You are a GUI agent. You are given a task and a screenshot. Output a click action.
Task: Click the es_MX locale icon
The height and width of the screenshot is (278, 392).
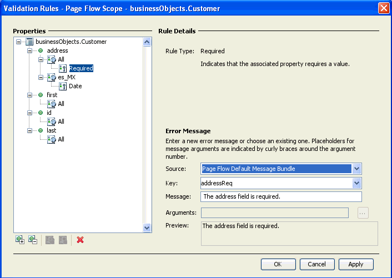pyautogui.click(x=52, y=77)
